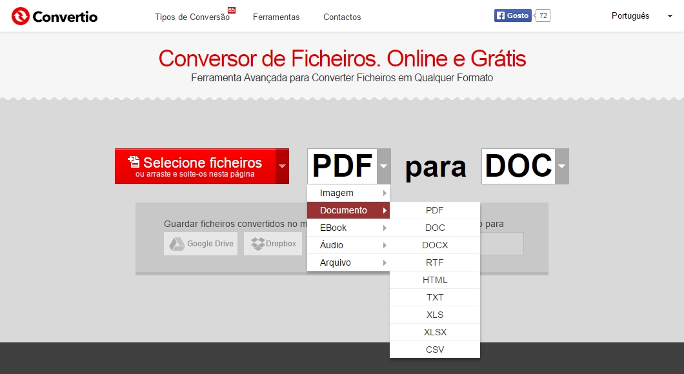This screenshot has height=374, width=684.
Task: Choose DOCX format option
Action: pos(435,245)
